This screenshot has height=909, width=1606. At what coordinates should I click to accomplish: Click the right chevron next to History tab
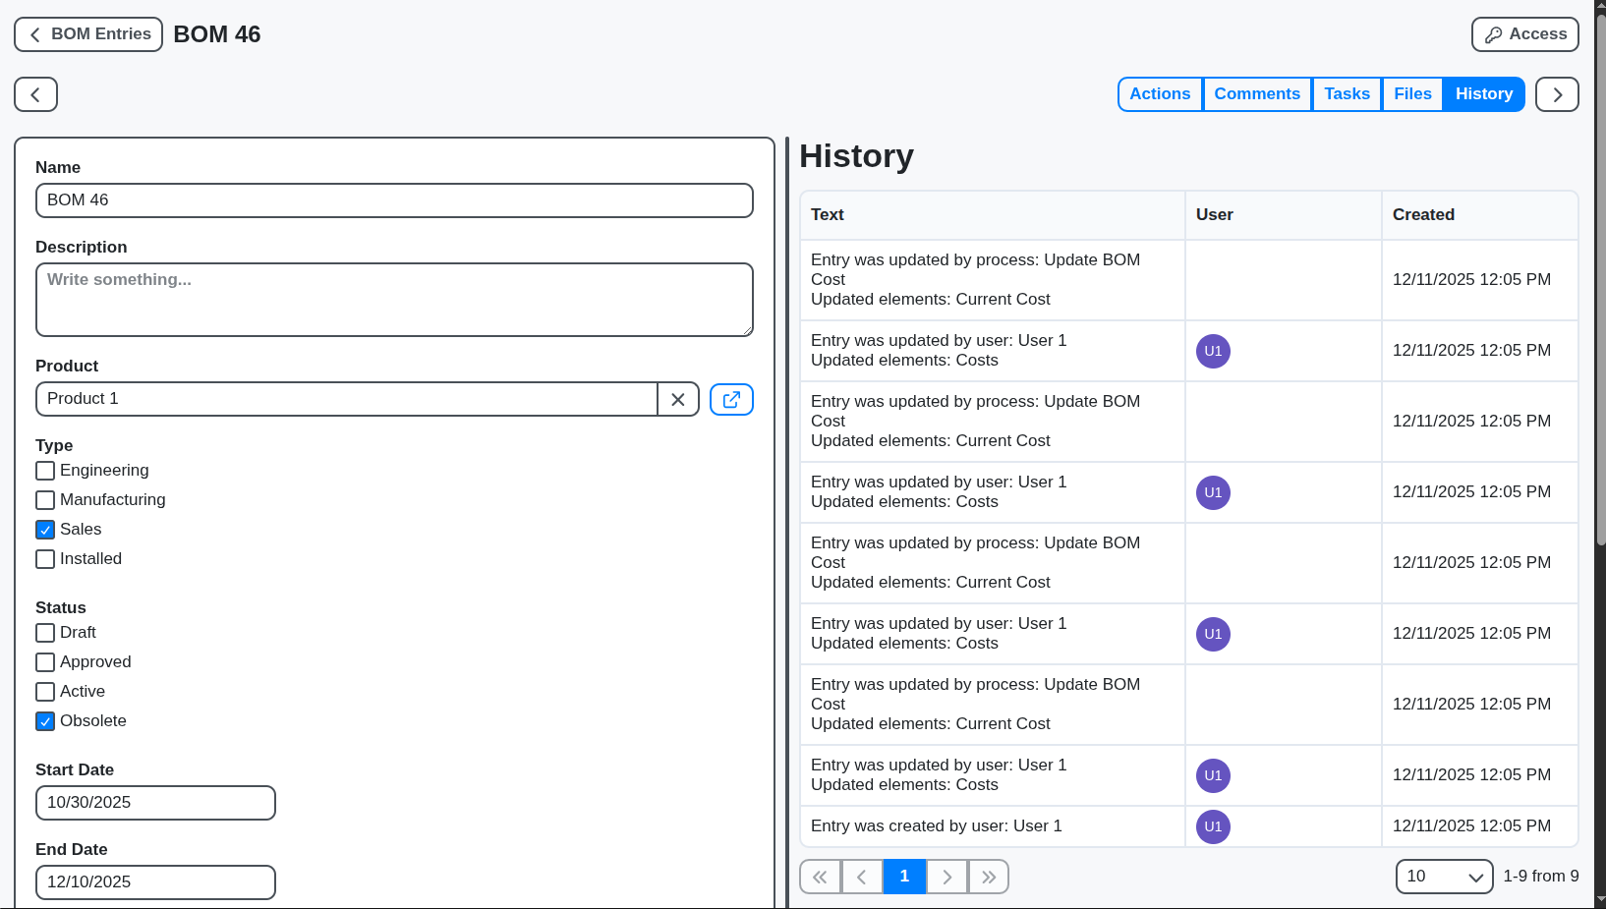click(1557, 94)
